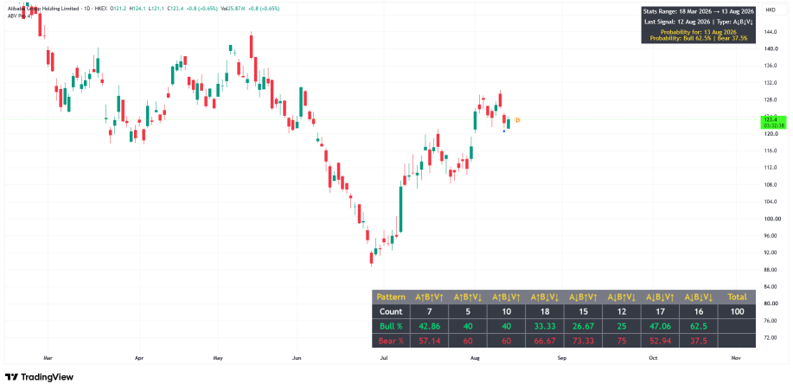Click the Bear % value 57.14
The image size is (793, 390).
tap(429, 341)
